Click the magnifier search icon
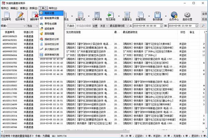Screen dimensions: 208x138 (x=203, y=26)
